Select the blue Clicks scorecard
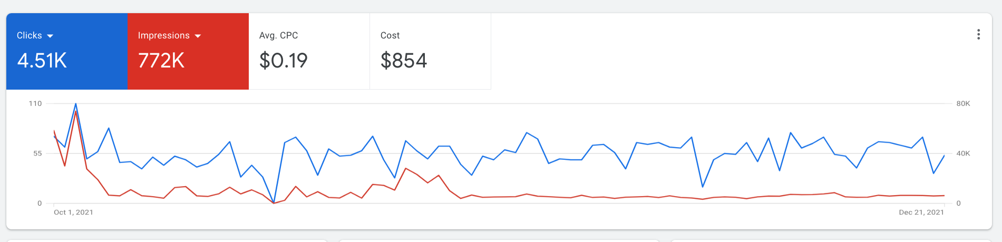1002x242 pixels. tap(67, 51)
